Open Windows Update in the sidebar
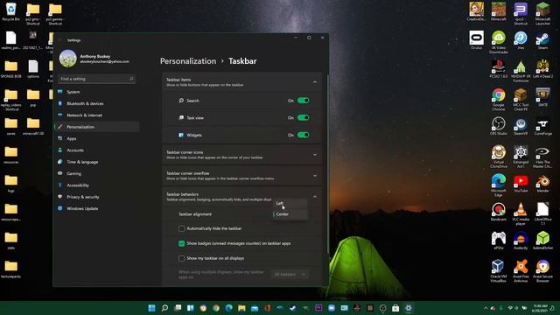 [x=97, y=208]
